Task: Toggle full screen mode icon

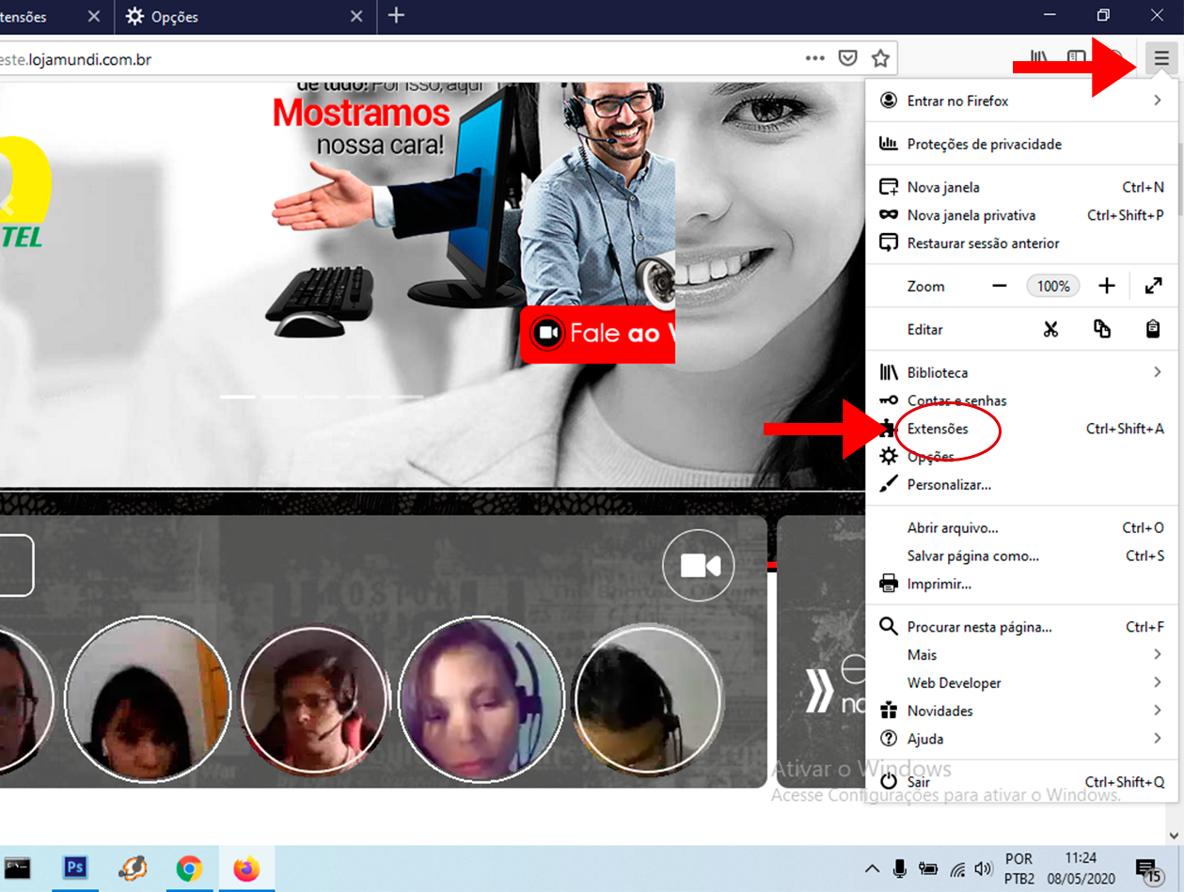Action: [1154, 287]
